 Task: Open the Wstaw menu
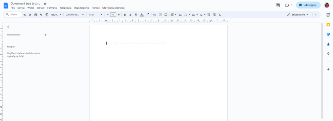pos(41,8)
